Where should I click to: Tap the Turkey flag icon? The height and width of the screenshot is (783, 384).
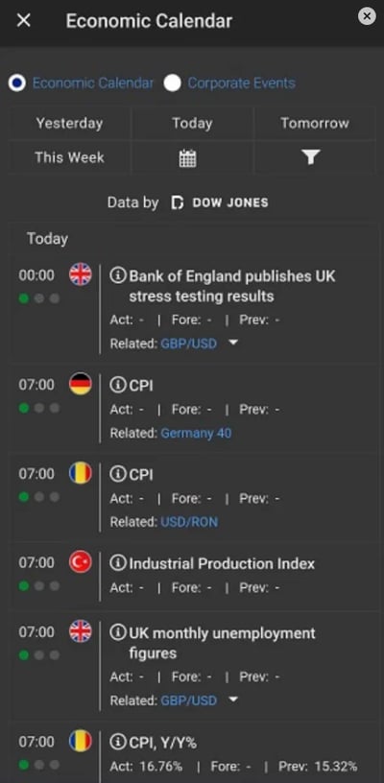coord(81,562)
